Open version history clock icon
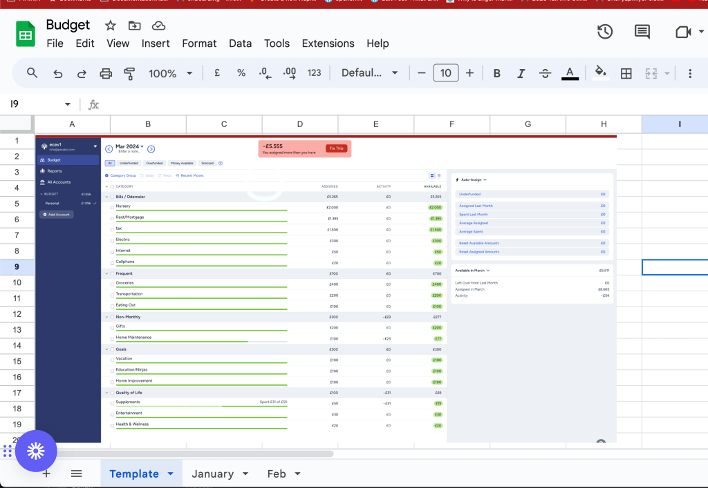This screenshot has height=488, width=708. click(604, 32)
